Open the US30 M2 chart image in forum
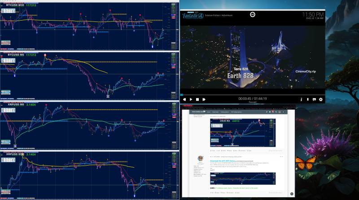The height and width of the screenshot is (200, 359). pos(243,132)
